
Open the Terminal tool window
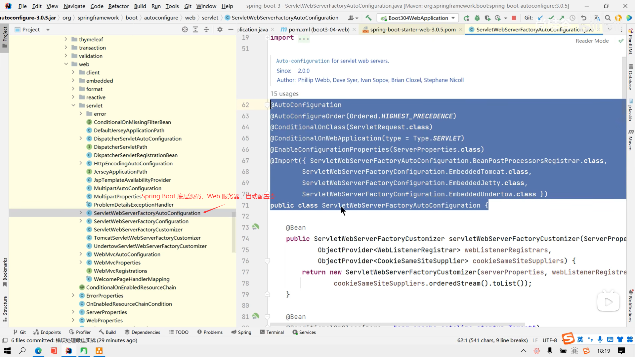coord(272,332)
